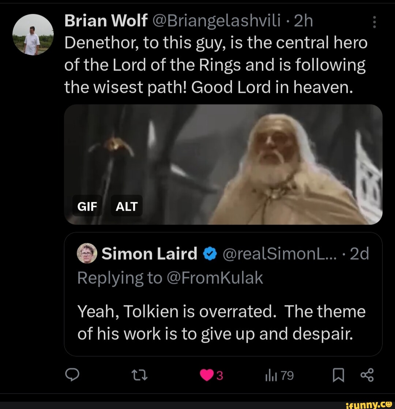The image size is (395, 409).
Task: Click Simon Laird's blue verified badge
Action: pyautogui.click(x=208, y=254)
